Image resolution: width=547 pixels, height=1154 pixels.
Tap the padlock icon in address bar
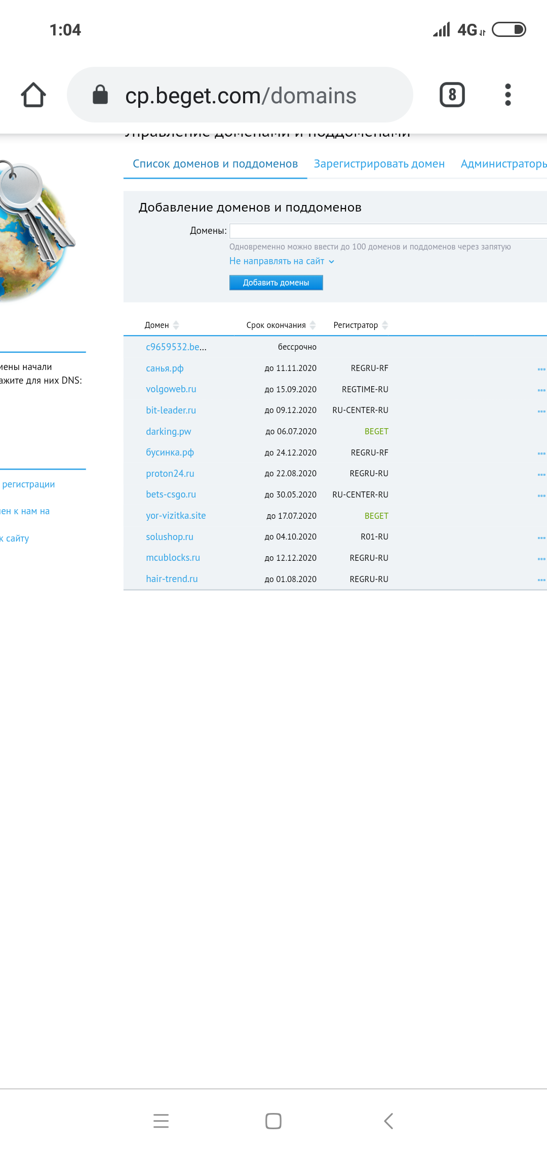(x=100, y=95)
